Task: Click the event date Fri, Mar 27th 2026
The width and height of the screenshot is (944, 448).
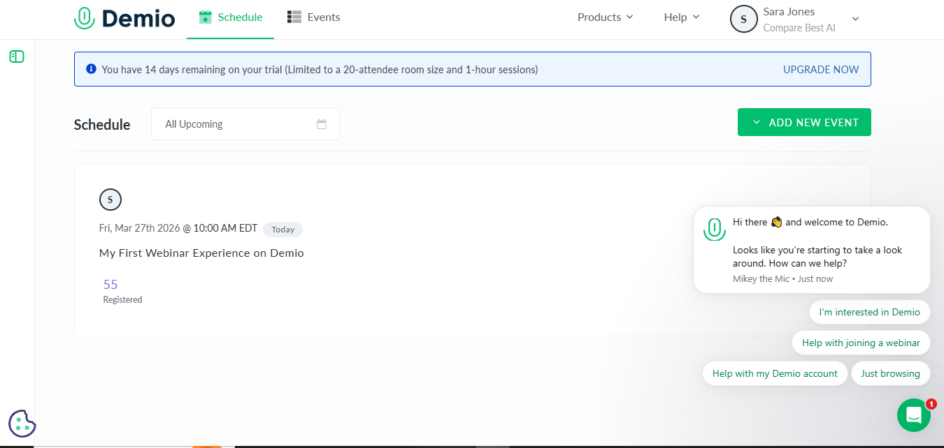Action: coord(140,228)
